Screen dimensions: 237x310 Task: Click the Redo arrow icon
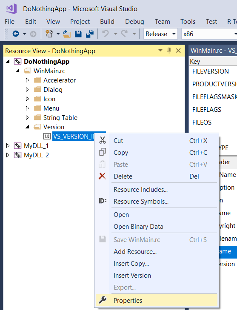coord(124,34)
